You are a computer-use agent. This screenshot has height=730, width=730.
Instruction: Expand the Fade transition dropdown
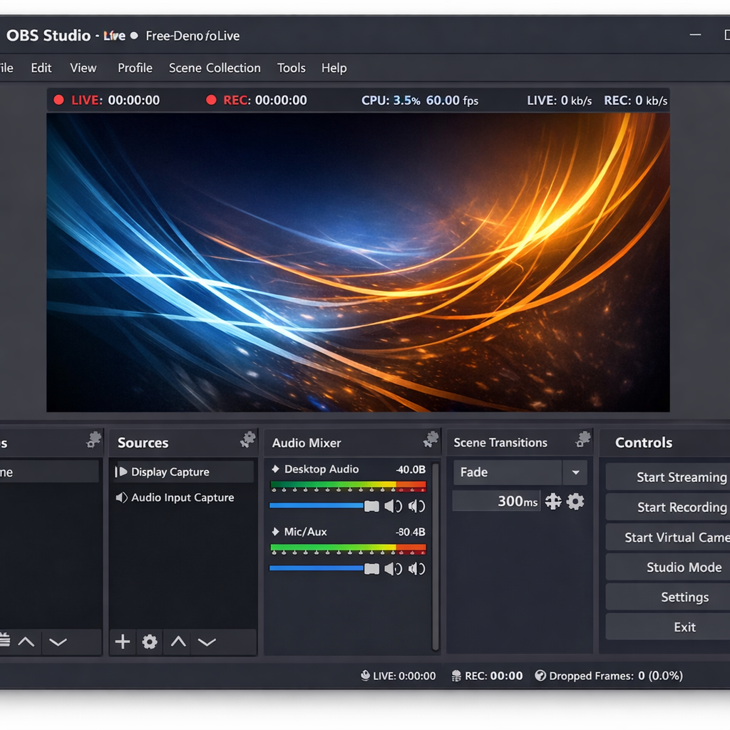(575, 473)
